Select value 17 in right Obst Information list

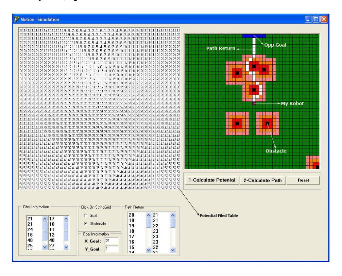coord(52,219)
